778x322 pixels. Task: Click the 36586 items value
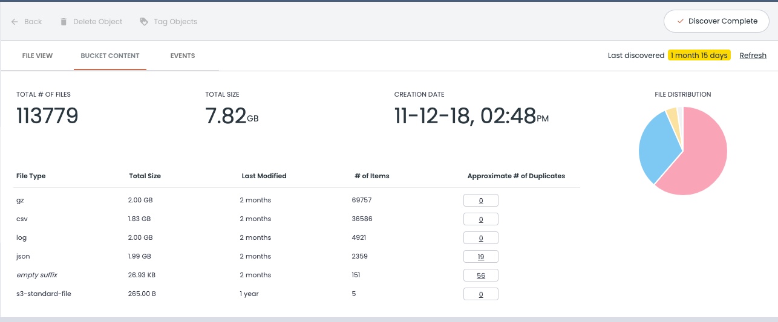tap(362, 219)
